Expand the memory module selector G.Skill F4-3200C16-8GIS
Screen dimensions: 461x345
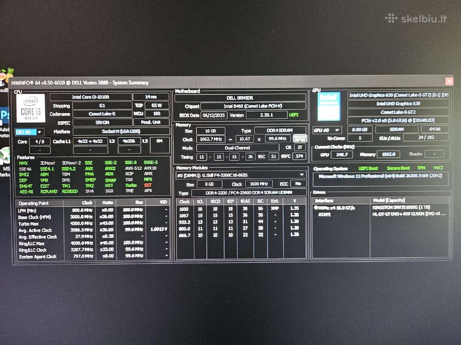click(x=241, y=175)
